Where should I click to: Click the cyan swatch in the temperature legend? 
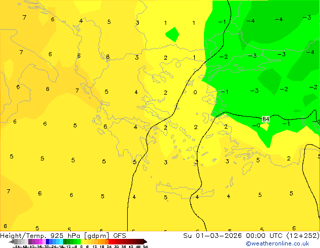61,241
